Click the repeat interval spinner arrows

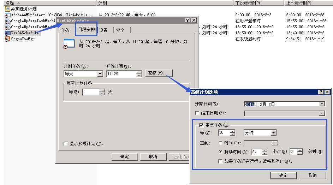point(233,133)
